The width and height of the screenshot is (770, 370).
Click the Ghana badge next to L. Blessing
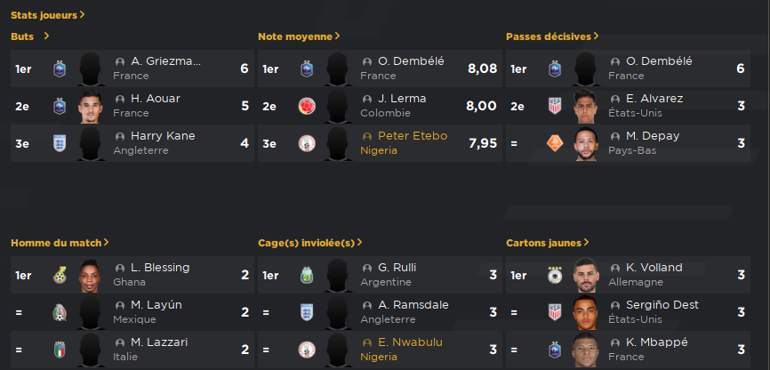pos(60,275)
